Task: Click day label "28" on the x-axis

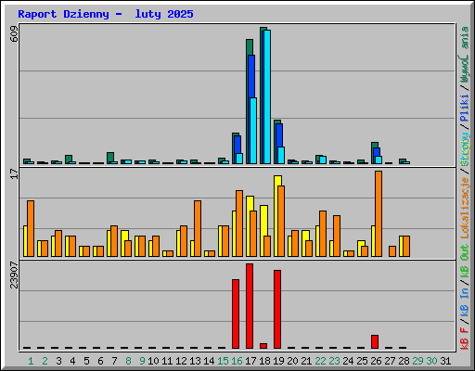Action: point(404,361)
